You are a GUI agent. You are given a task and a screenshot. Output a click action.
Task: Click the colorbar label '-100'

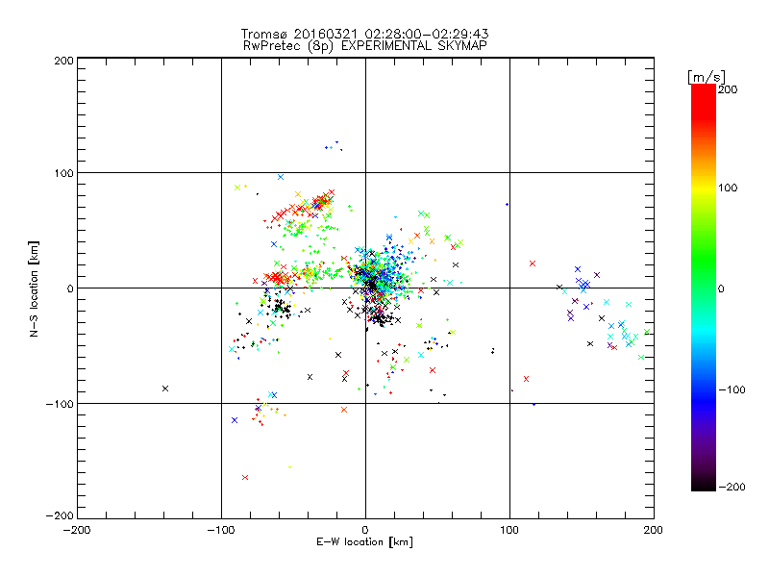tap(732, 389)
